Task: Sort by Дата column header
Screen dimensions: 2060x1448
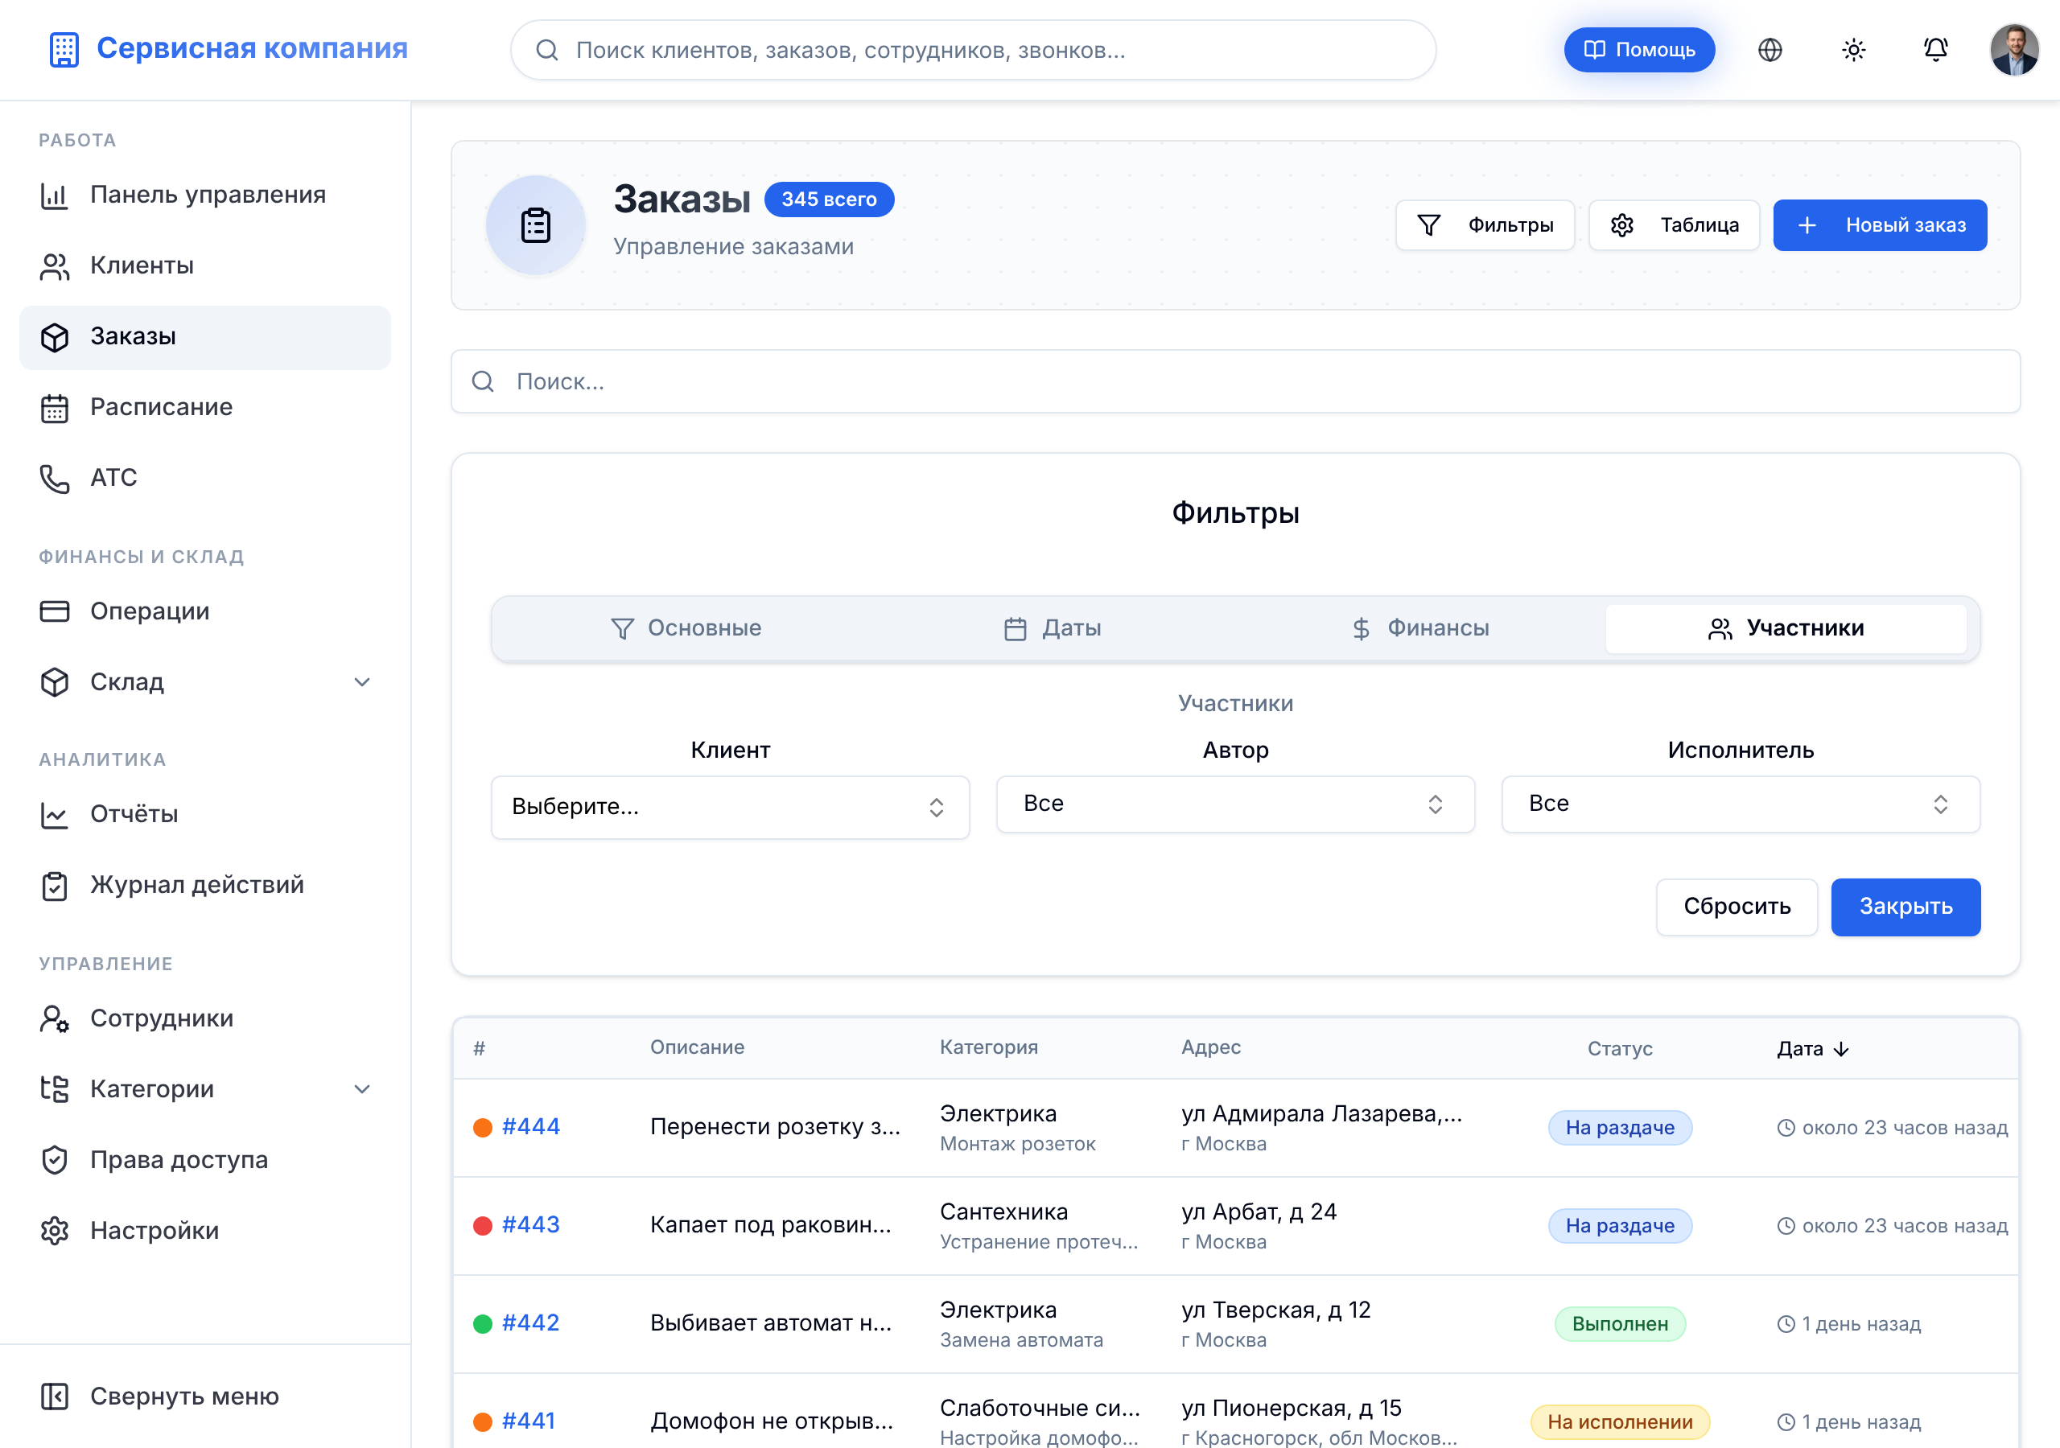Action: 1812,1049
